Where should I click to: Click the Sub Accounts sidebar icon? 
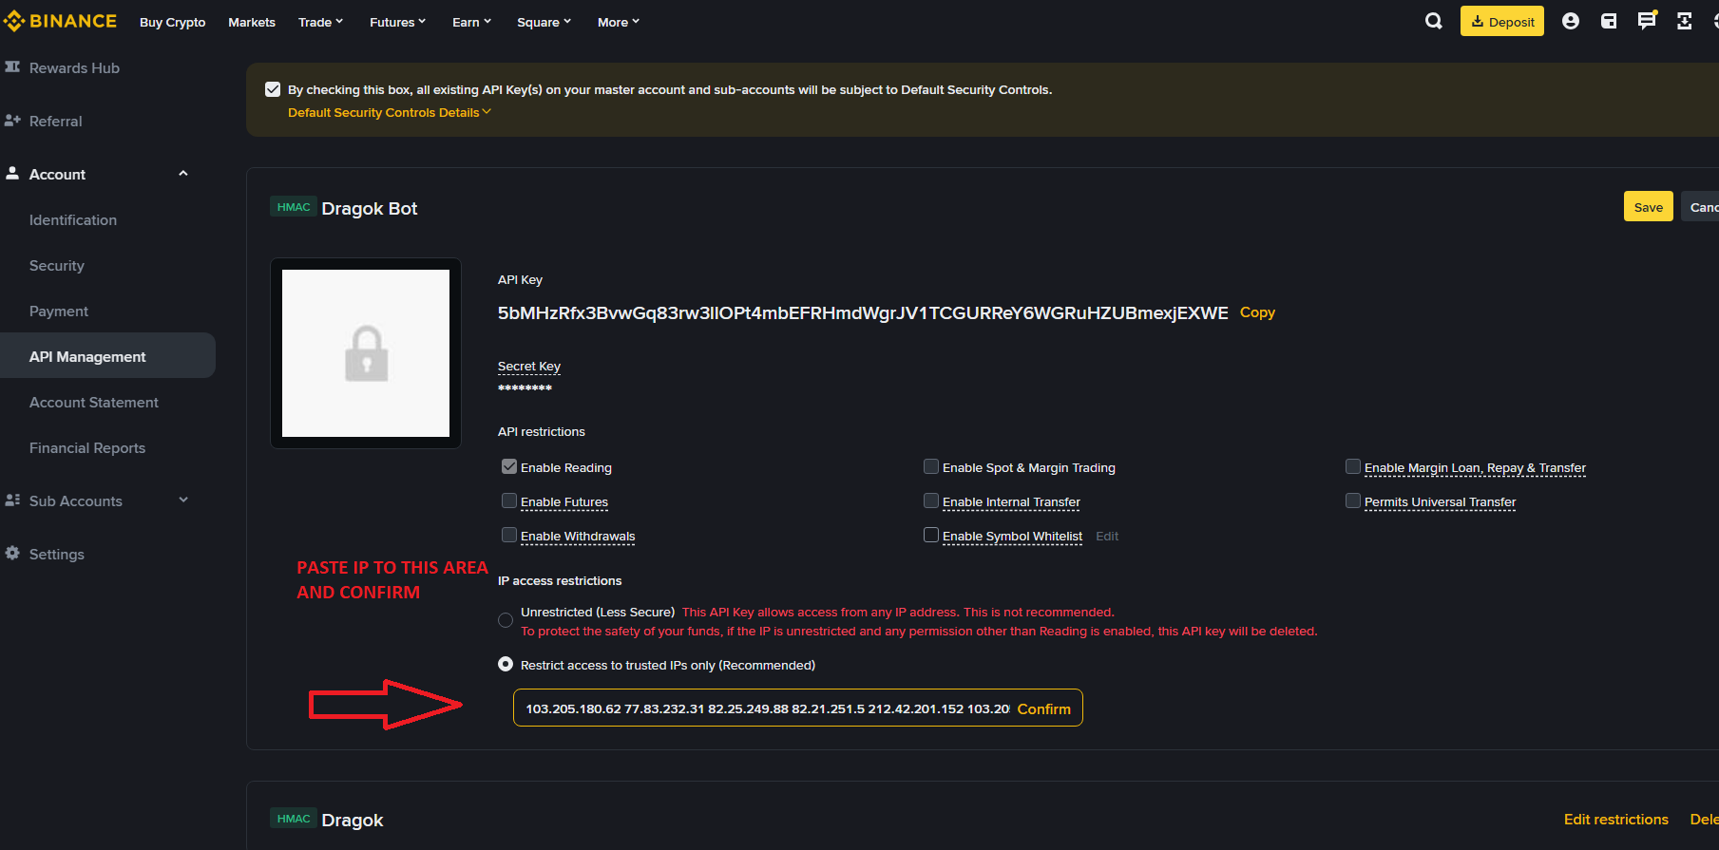pyautogui.click(x=12, y=501)
